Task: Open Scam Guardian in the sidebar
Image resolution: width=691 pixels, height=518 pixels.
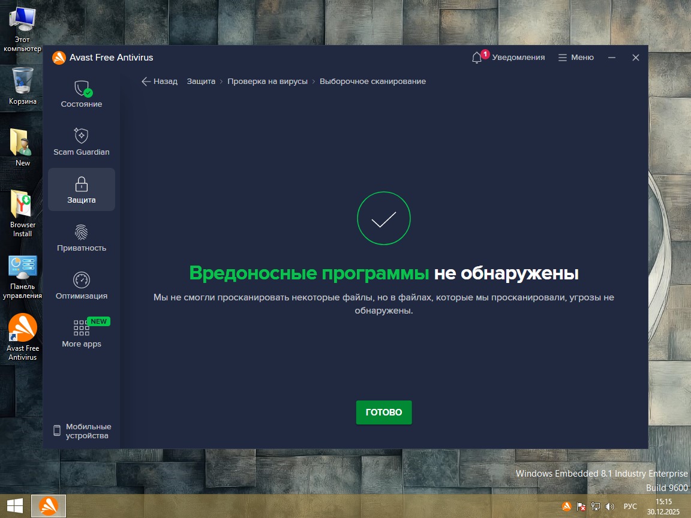Action: click(x=82, y=136)
